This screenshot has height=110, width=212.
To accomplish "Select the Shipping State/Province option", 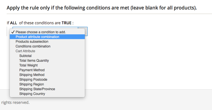I will tap(47, 89).
